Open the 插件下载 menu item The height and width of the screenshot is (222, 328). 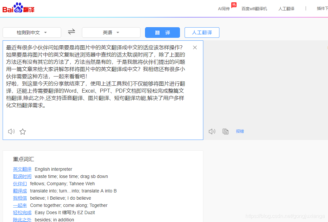coord(322,9)
